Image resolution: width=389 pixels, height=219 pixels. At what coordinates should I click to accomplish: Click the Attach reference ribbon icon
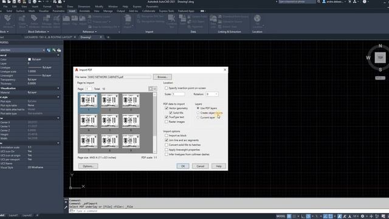[x=66, y=20]
